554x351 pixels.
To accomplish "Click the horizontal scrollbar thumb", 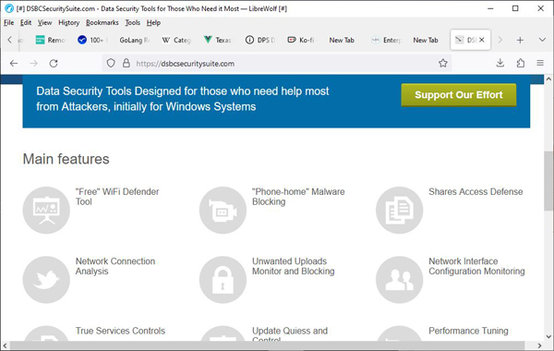I will (x=267, y=345).
